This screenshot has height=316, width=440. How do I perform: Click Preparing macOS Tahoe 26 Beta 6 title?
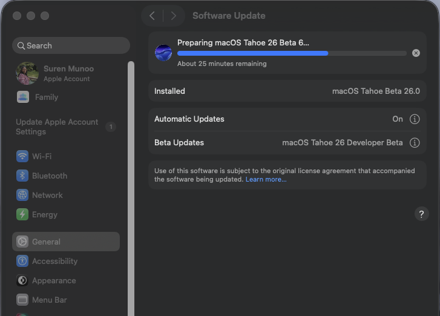pos(243,42)
